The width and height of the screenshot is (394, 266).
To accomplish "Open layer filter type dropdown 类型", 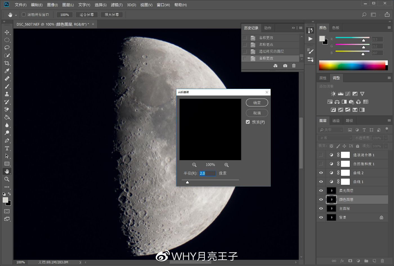I will point(331,130).
